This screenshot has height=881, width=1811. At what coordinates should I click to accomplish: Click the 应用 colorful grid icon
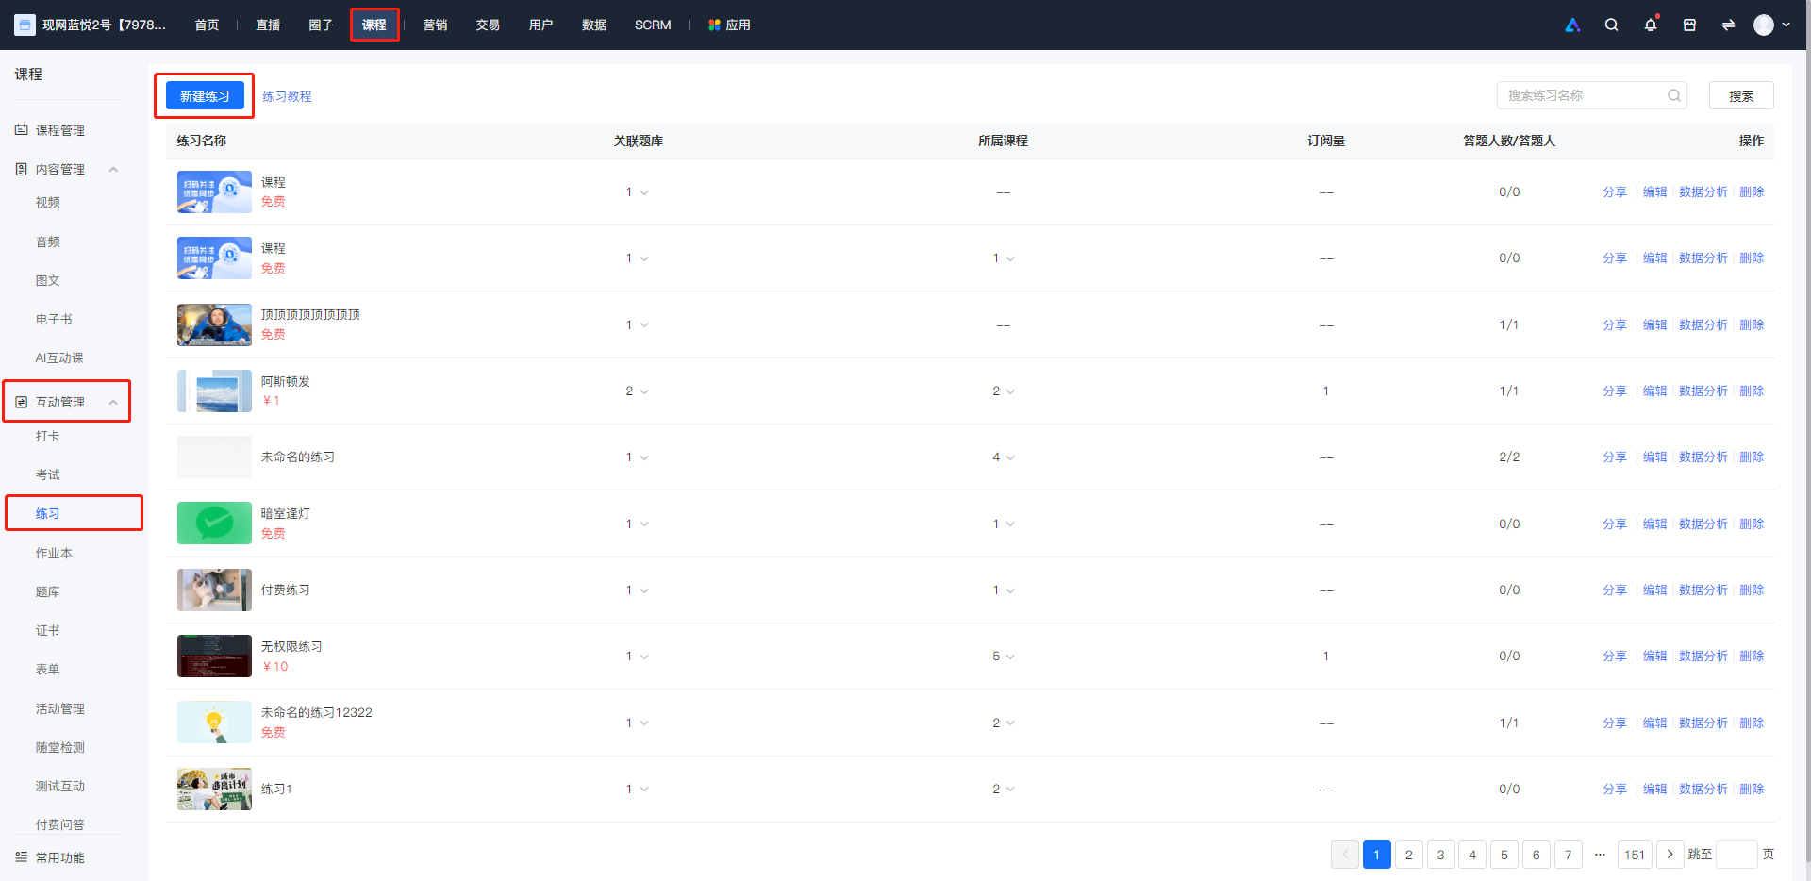click(x=714, y=25)
